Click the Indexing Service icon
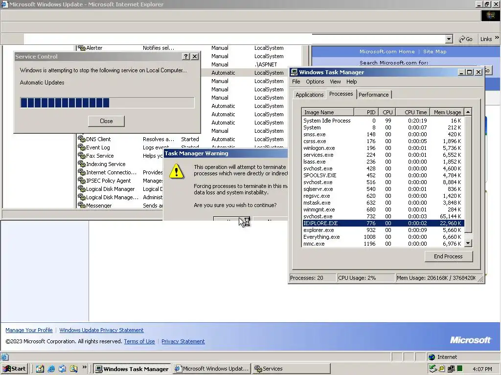 82,164
